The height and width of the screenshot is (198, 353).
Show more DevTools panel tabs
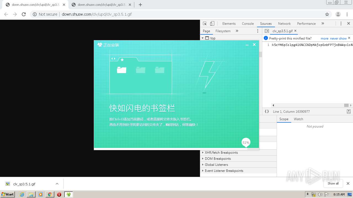click(323, 24)
